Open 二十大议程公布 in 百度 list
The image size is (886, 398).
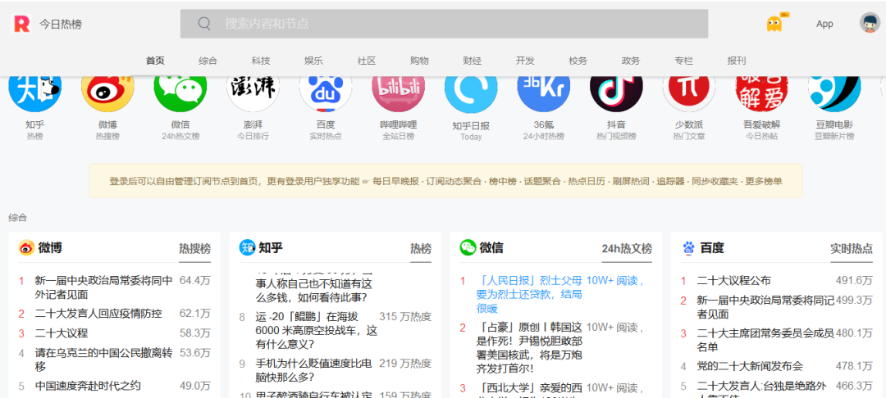tap(734, 281)
